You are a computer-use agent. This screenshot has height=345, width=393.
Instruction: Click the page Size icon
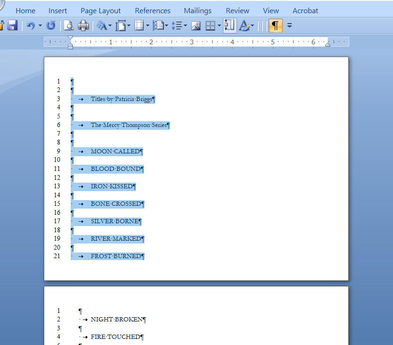click(121, 25)
